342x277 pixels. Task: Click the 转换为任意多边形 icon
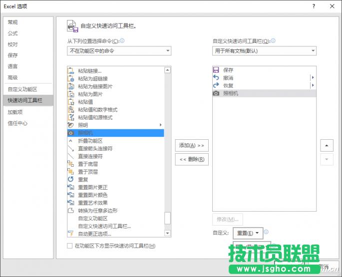point(71,211)
